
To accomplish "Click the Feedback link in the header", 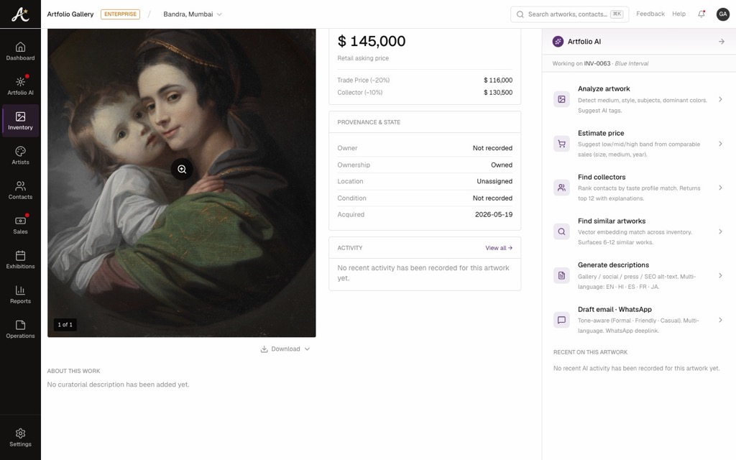I will [650, 14].
